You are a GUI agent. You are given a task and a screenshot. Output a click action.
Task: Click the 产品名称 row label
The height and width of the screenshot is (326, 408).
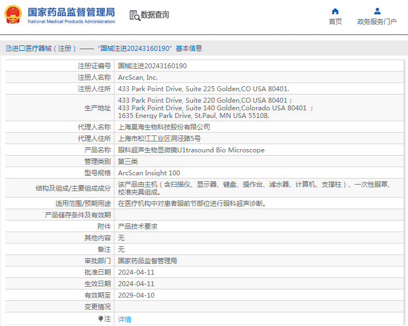(97, 150)
